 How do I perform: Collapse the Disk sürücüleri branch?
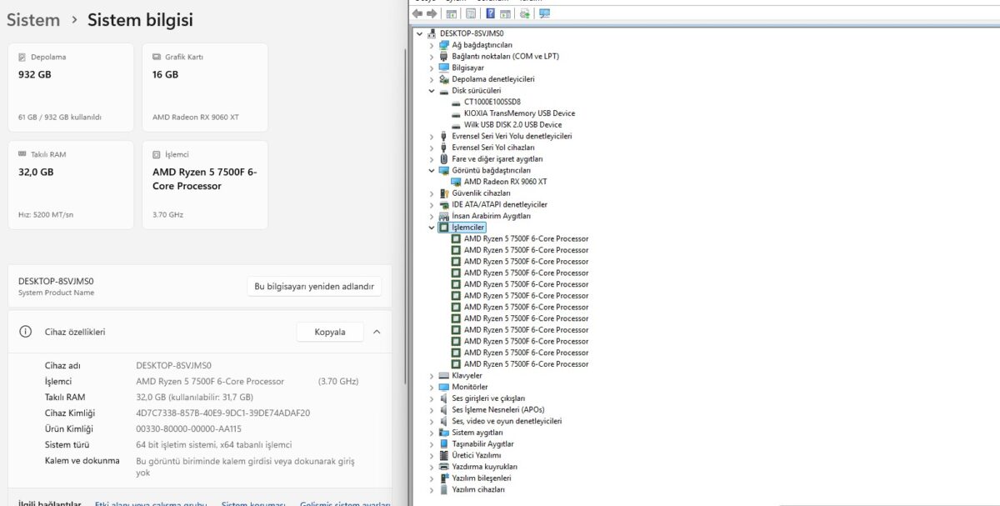coord(432,90)
